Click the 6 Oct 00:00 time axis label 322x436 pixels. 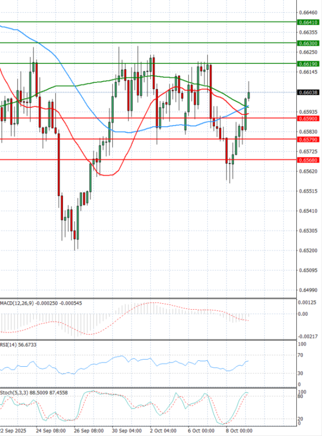click(x=201, y=431)
